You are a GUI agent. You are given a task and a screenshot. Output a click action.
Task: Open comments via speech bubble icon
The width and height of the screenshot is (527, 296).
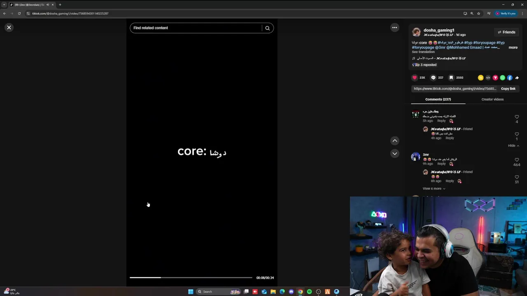tap(433, 77)
